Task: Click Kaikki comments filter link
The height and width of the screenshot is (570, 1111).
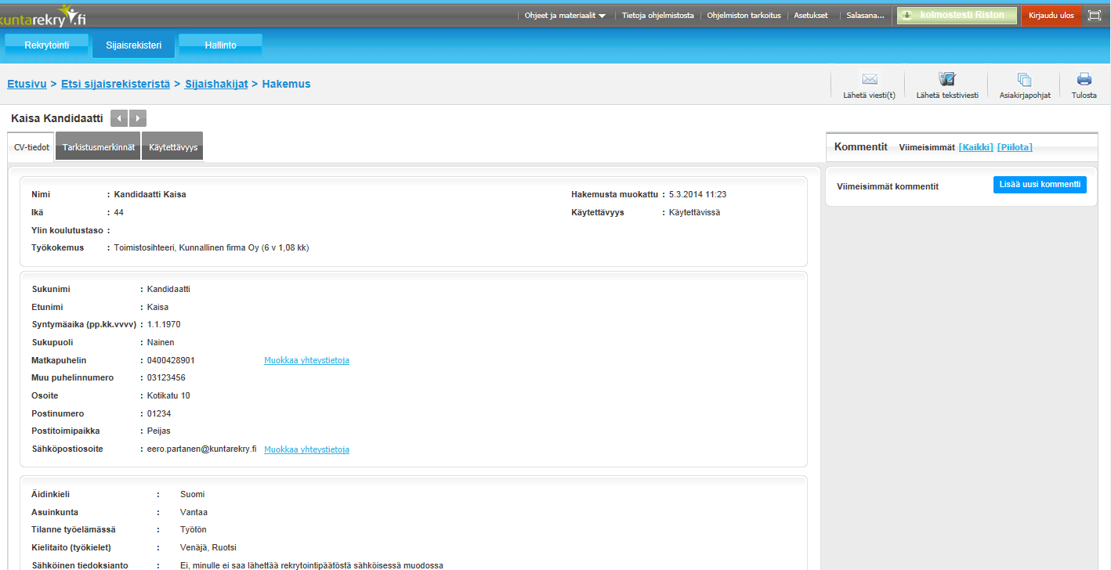Action: (976, 147)
